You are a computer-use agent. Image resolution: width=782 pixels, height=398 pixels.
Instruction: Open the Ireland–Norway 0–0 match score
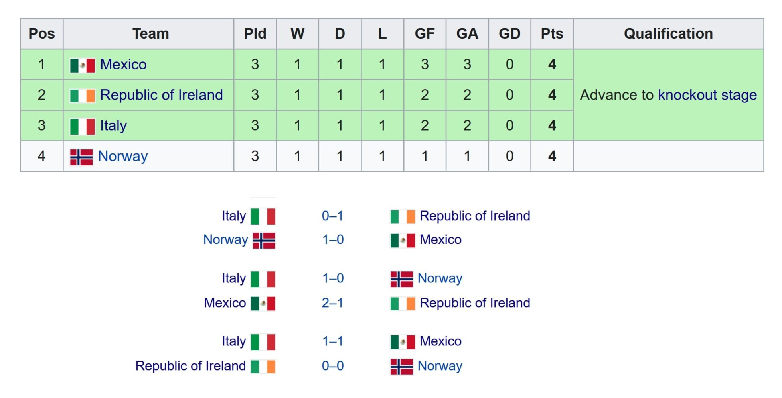(x=332, y=366)
